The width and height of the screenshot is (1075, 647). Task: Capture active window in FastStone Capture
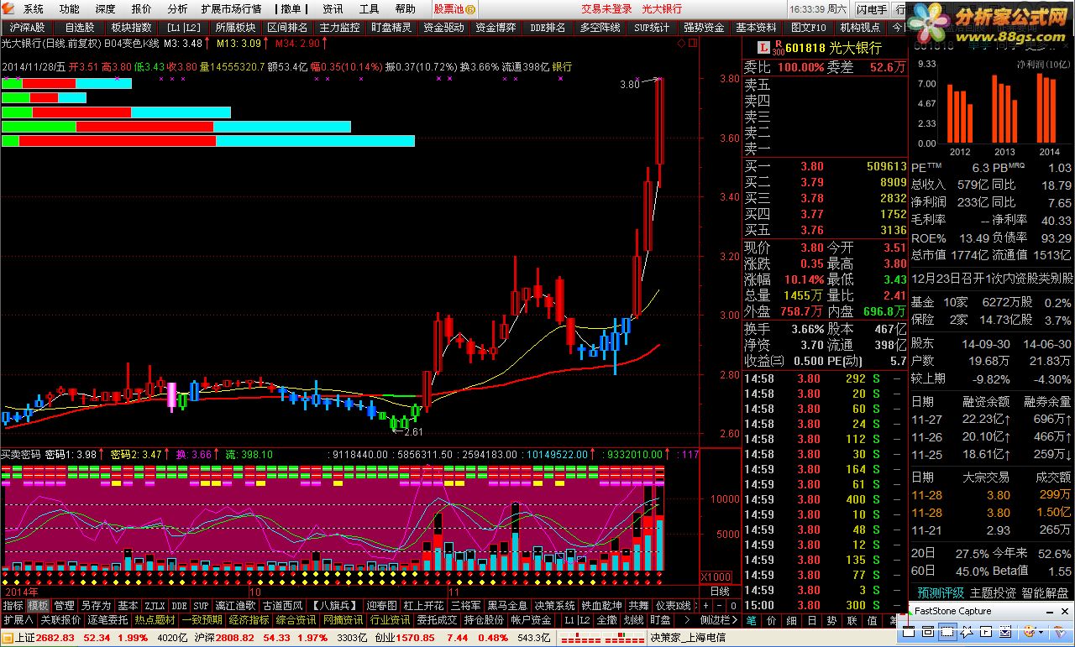[x=910, y=631]
